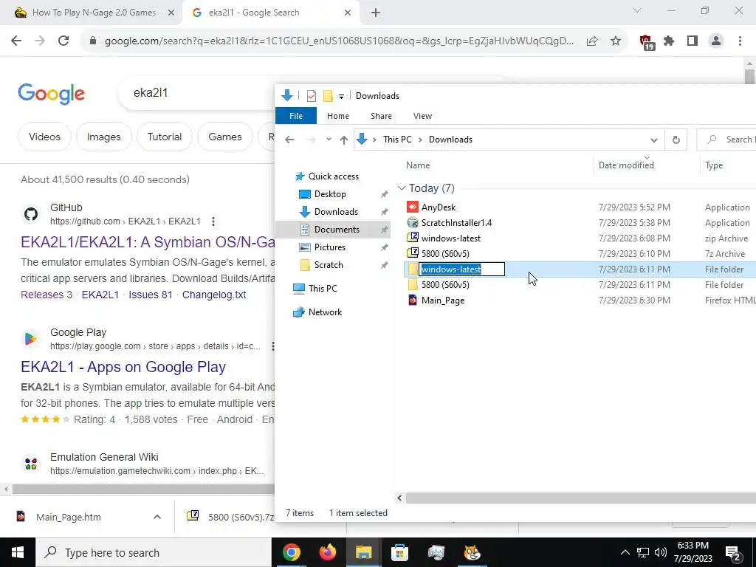Open Firefox from the taskbar
The image size is (756, 567).
pos(327,552)
